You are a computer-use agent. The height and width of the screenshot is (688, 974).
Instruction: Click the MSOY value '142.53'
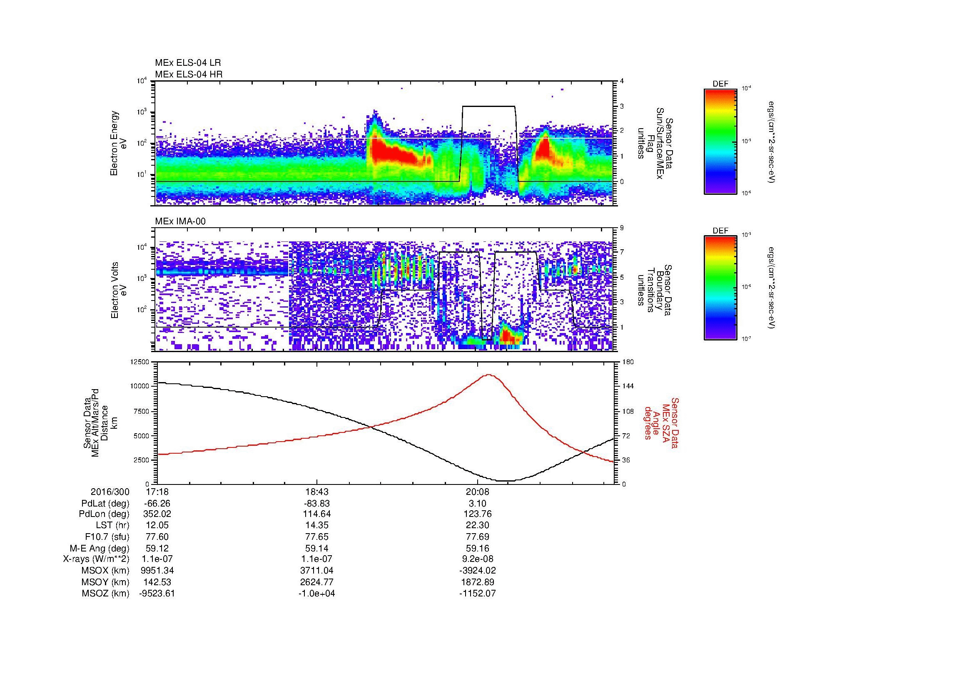[x=157, y=582]
